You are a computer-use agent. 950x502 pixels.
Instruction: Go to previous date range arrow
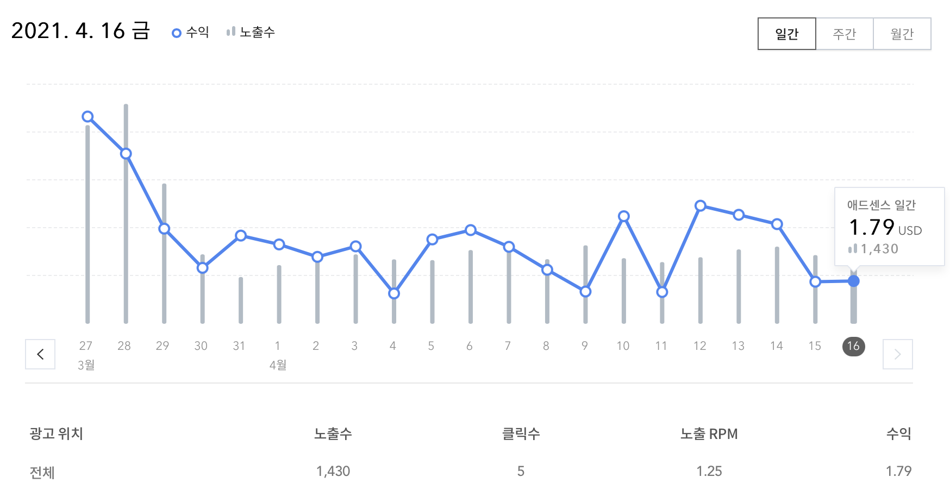click(40, 354)
